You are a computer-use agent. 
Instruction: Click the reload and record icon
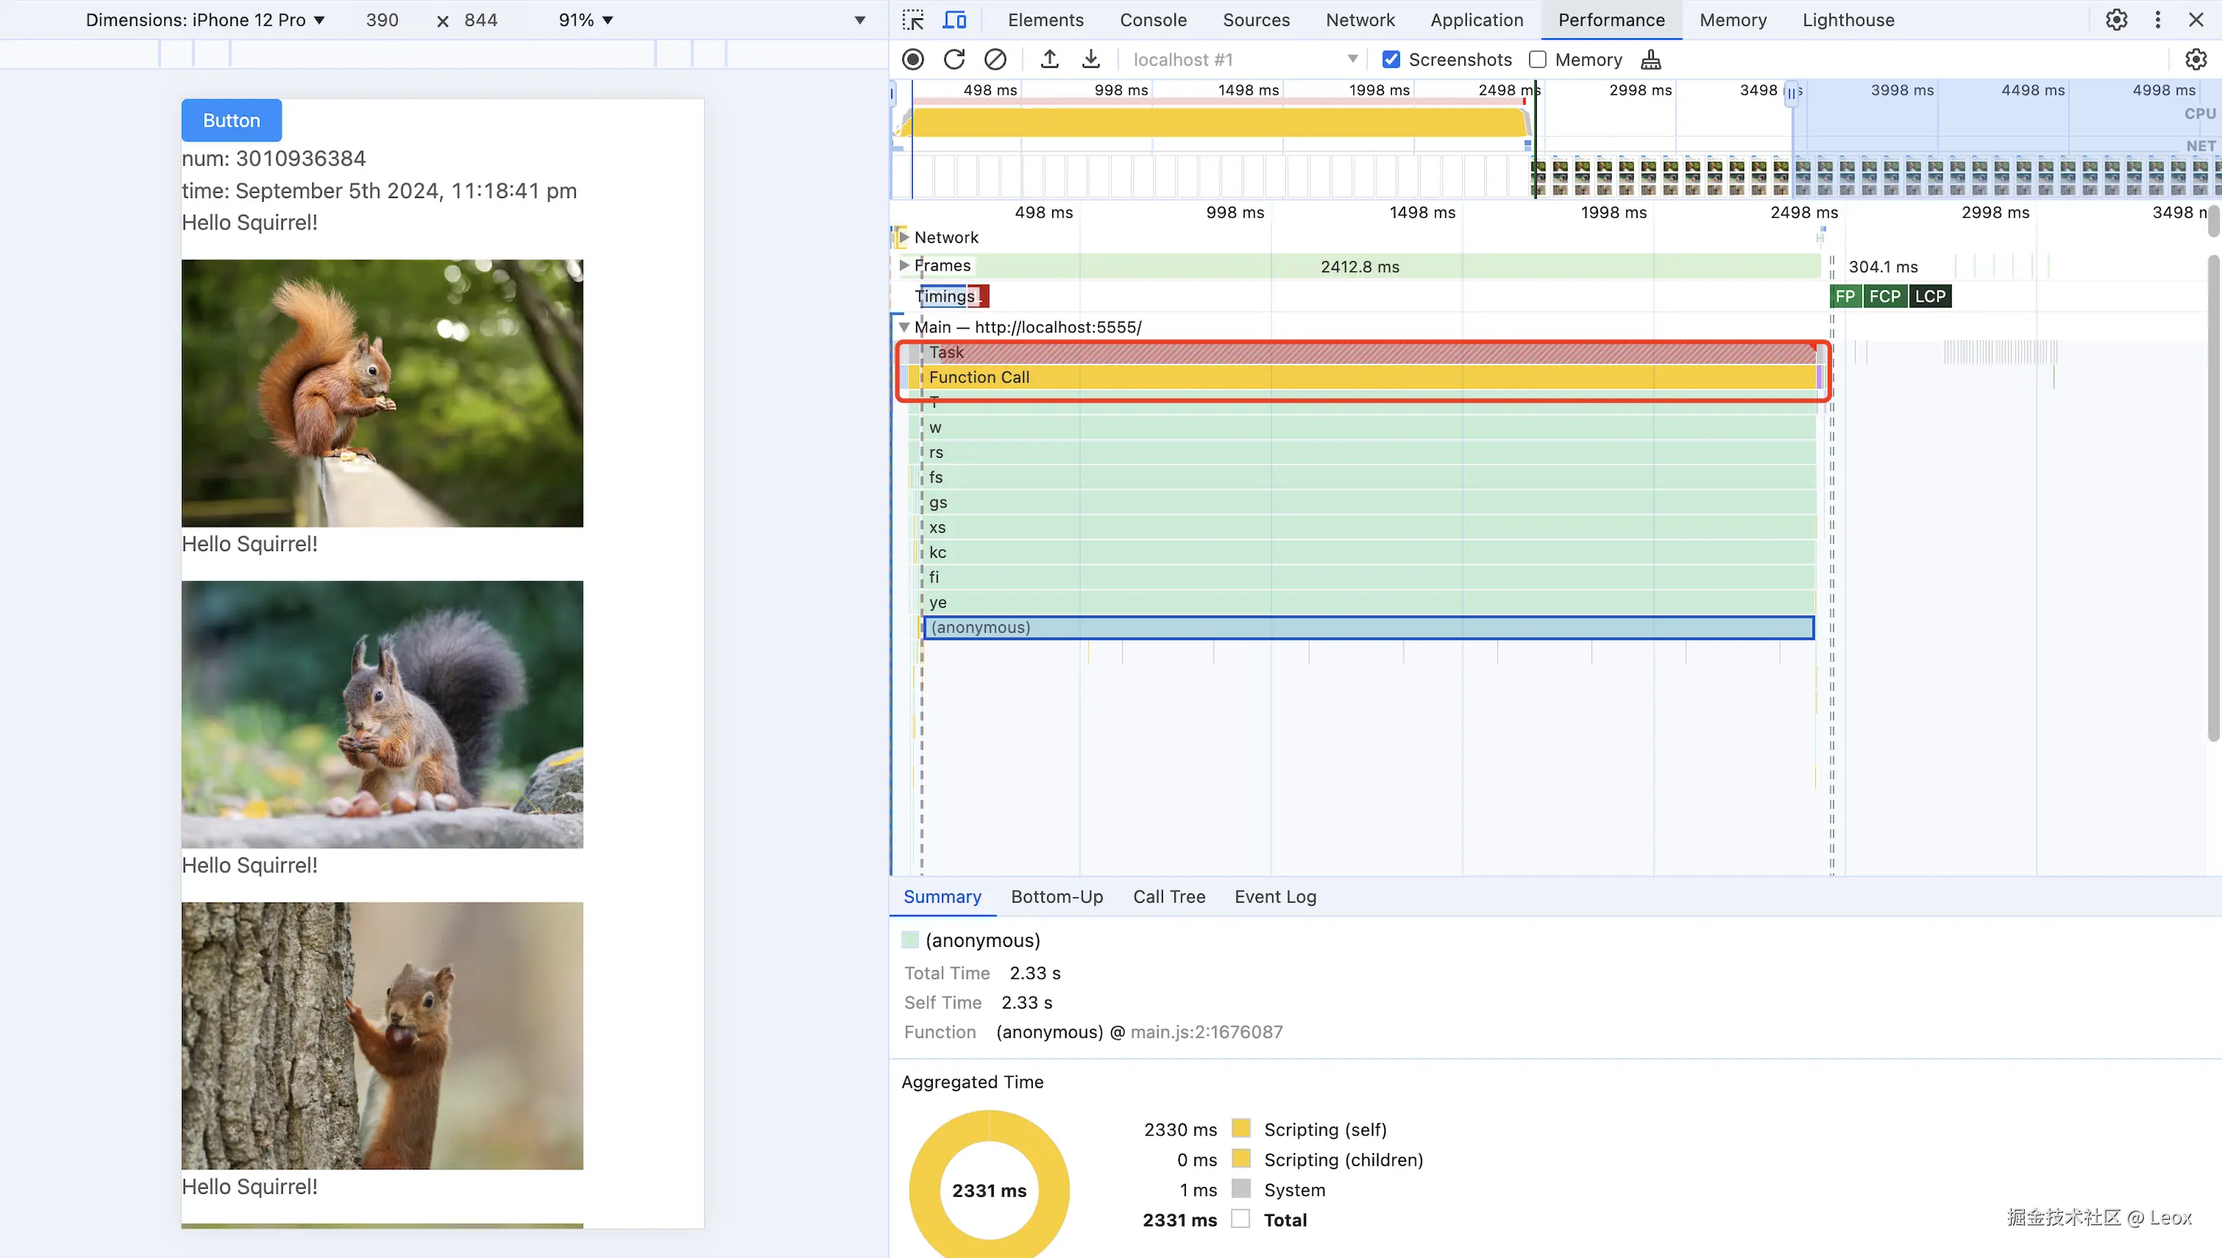(x=954, y=60)
